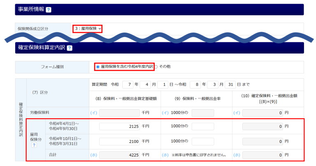Click the 労働保険料 base amount field (イ)
The height and width of the screenshot is (166, 316).
pyautogui.click(x=119, y=113)
